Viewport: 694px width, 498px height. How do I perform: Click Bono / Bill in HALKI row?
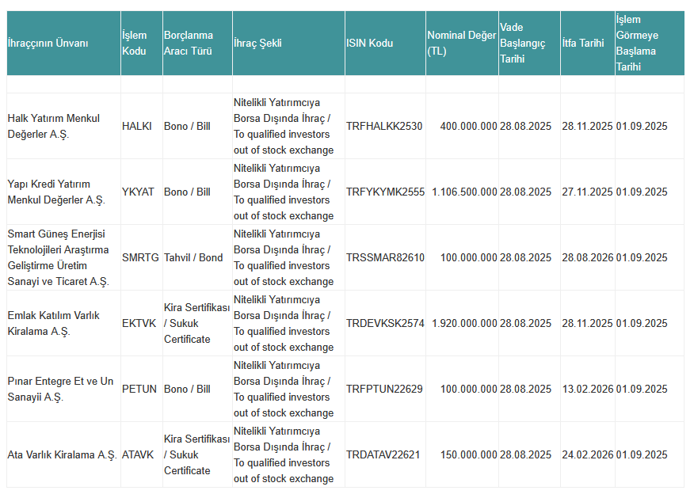click(187, 127)
